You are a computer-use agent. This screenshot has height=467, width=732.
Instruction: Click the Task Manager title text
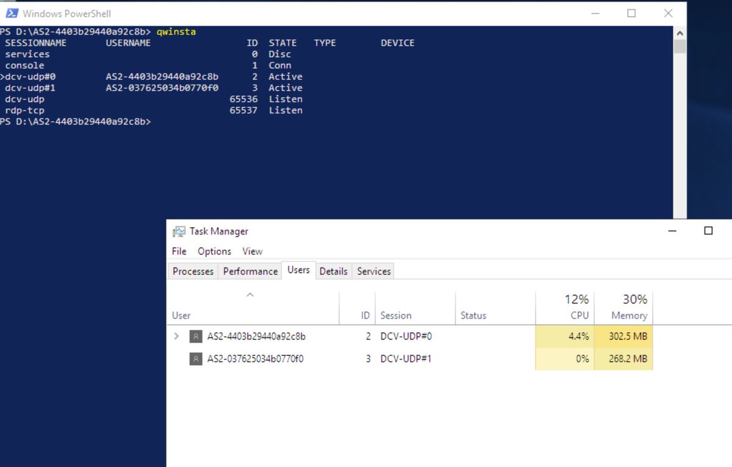tap(219, 231)
